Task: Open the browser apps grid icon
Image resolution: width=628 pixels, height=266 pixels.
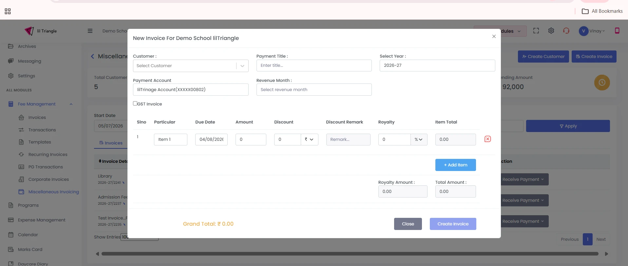Action: [8, 11]
